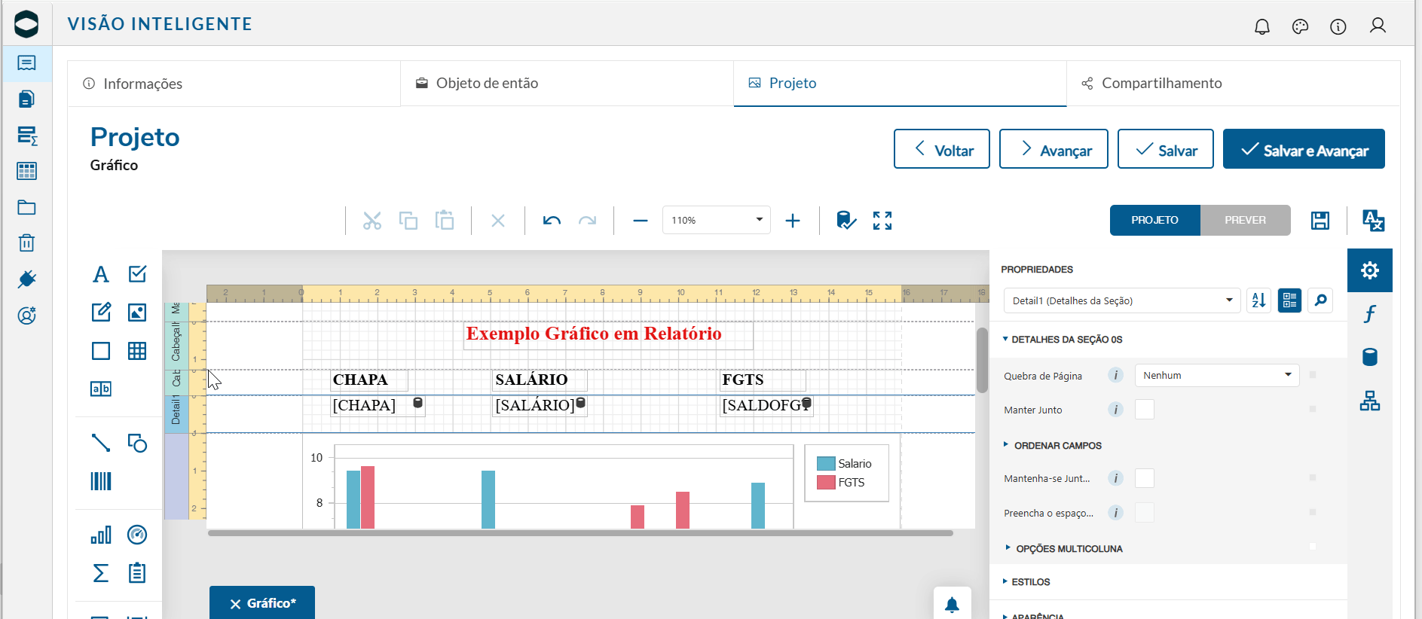Select the Picture Box tool
This screenshot has height=619, width=1422.
(137, 312)
